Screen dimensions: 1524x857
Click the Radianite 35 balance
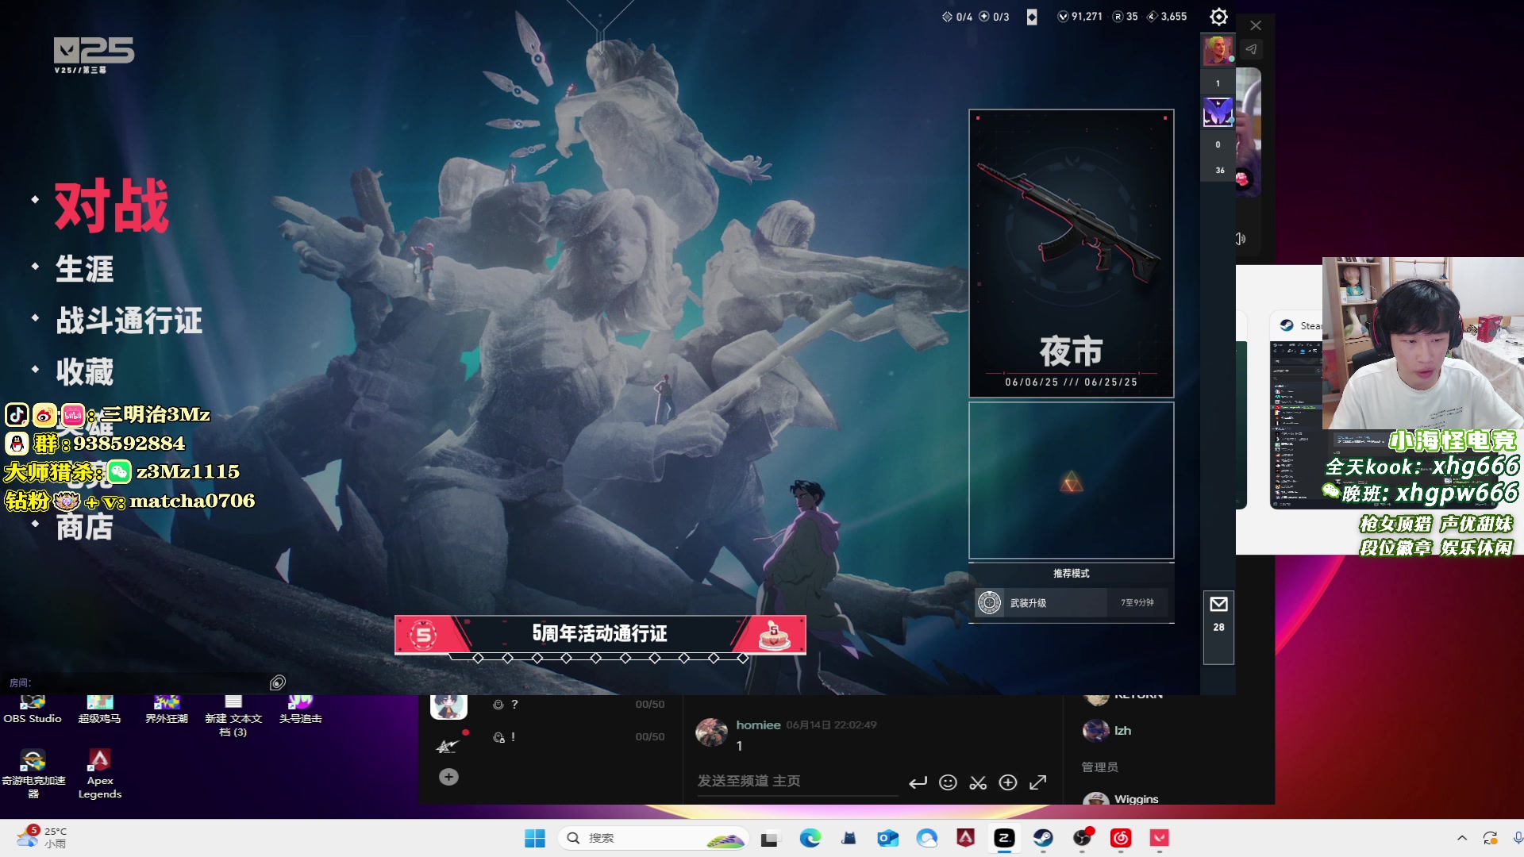(1125, 17)
